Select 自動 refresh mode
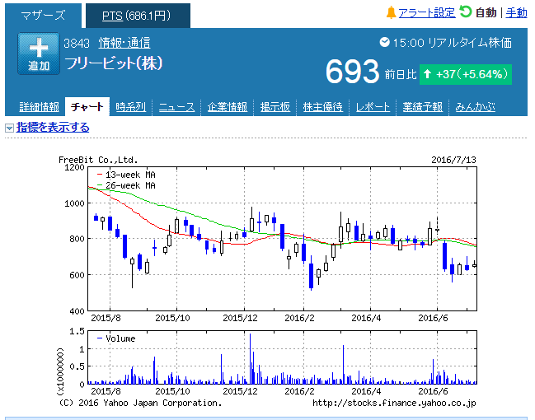Viewport: 535px width, 420px height. pos(486,13)
